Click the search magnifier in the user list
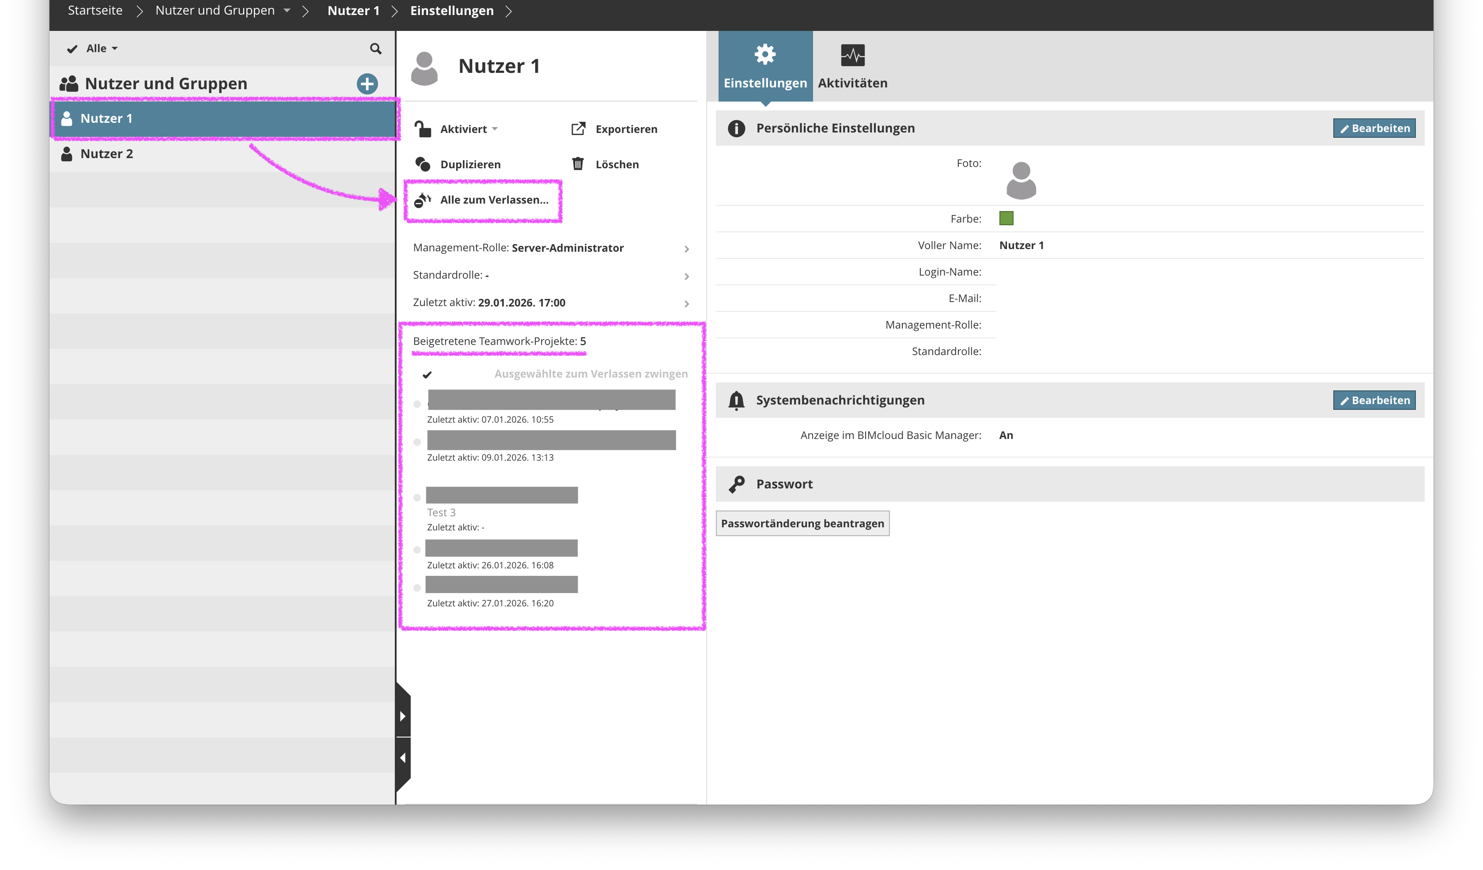Viewport: 1483px width, 870px height. pyautogui.click(x=375, y=48)
